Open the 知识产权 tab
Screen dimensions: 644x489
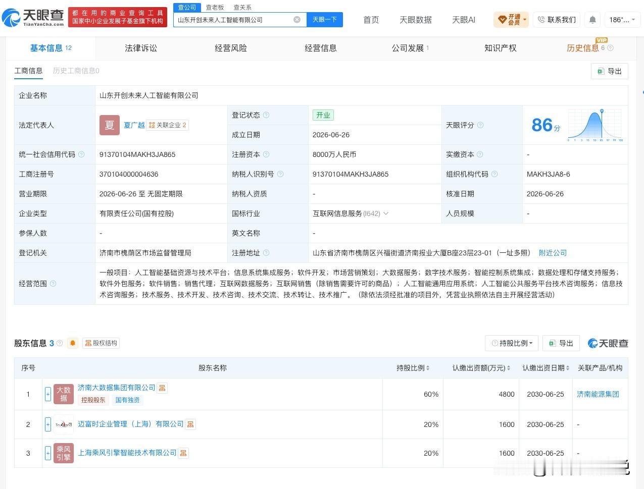(x=501, y=48)
